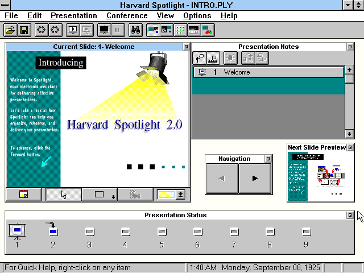Click the Next Slide Preview panel corner button
364x273 pixels.
tap(350, 147)
